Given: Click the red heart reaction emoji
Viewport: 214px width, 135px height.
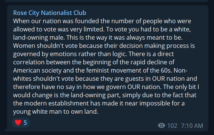Looking at the screenshot, I should 18,123.
